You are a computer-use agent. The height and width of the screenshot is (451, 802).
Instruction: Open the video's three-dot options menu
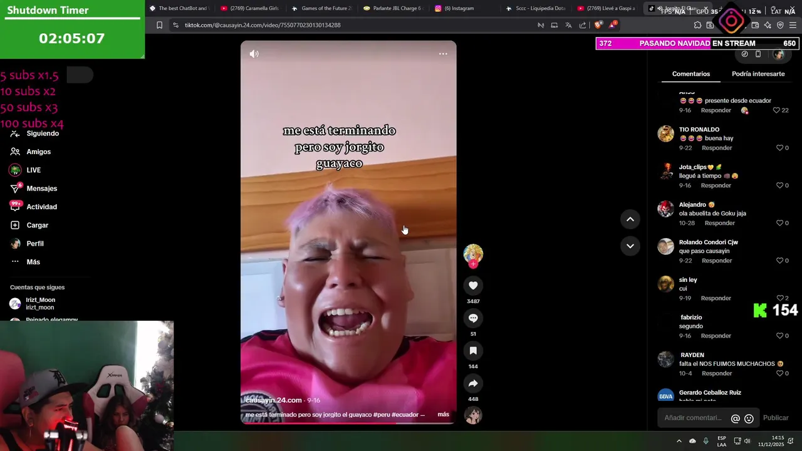pyautogui.click(x=443, y=54)
